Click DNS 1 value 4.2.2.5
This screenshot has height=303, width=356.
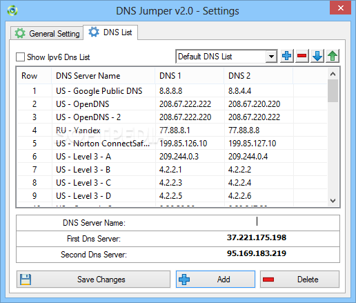(170, 196)
